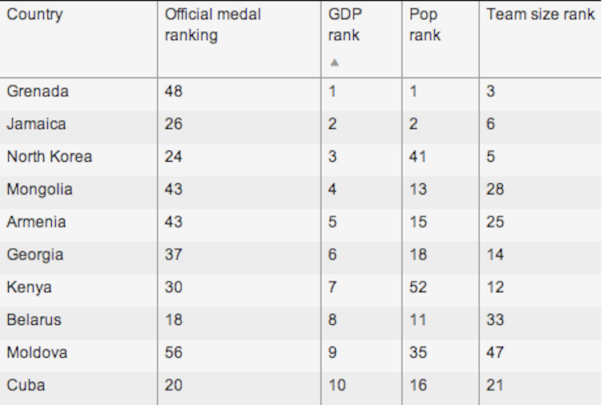Click the GDP rank column header

[344, 25]
